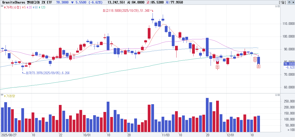Image resolution: width=295 pixels, height=137 pixels.
Task: Minimize the price (가격) chart panel
Action: coord(276,6)
